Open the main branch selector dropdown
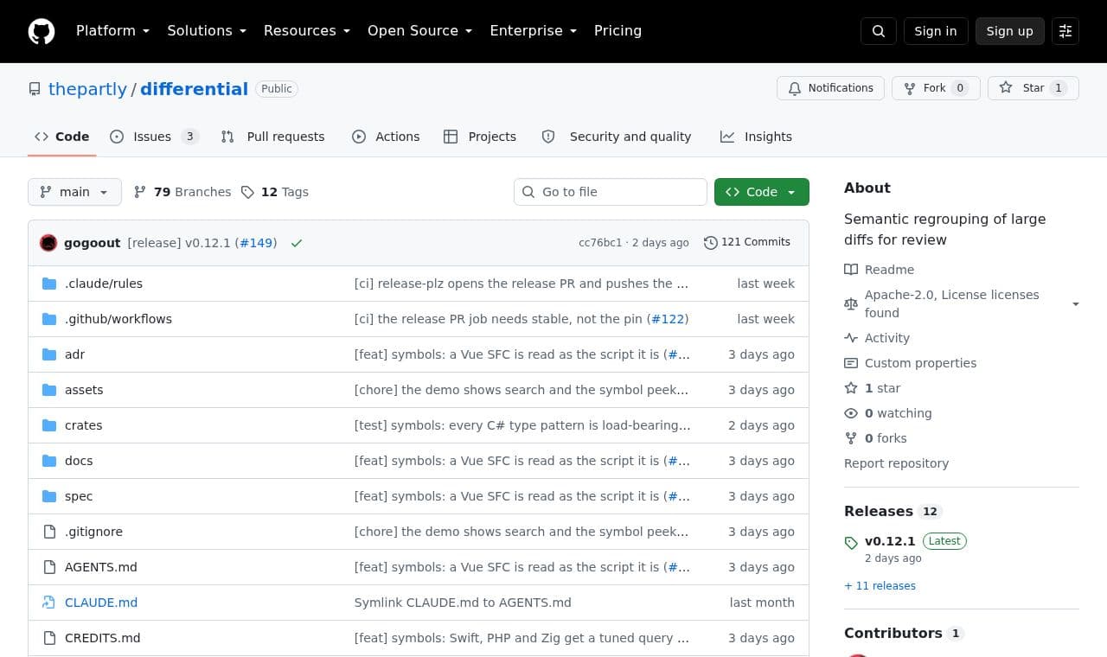This screenshot has width=1107, height=657. 74,192
